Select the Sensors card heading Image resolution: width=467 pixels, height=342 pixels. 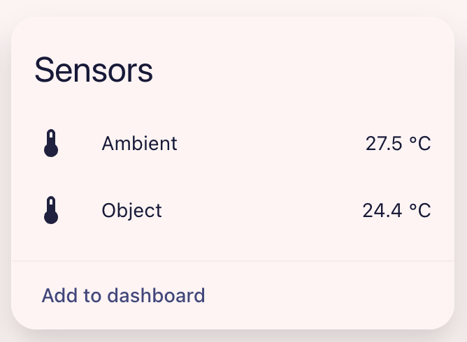pos(94,70)
